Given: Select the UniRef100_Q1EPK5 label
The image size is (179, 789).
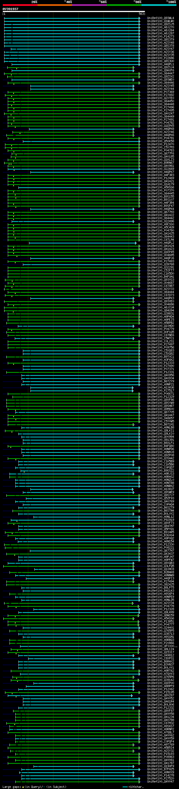Looking at the screenshot, I should [160, 126].
